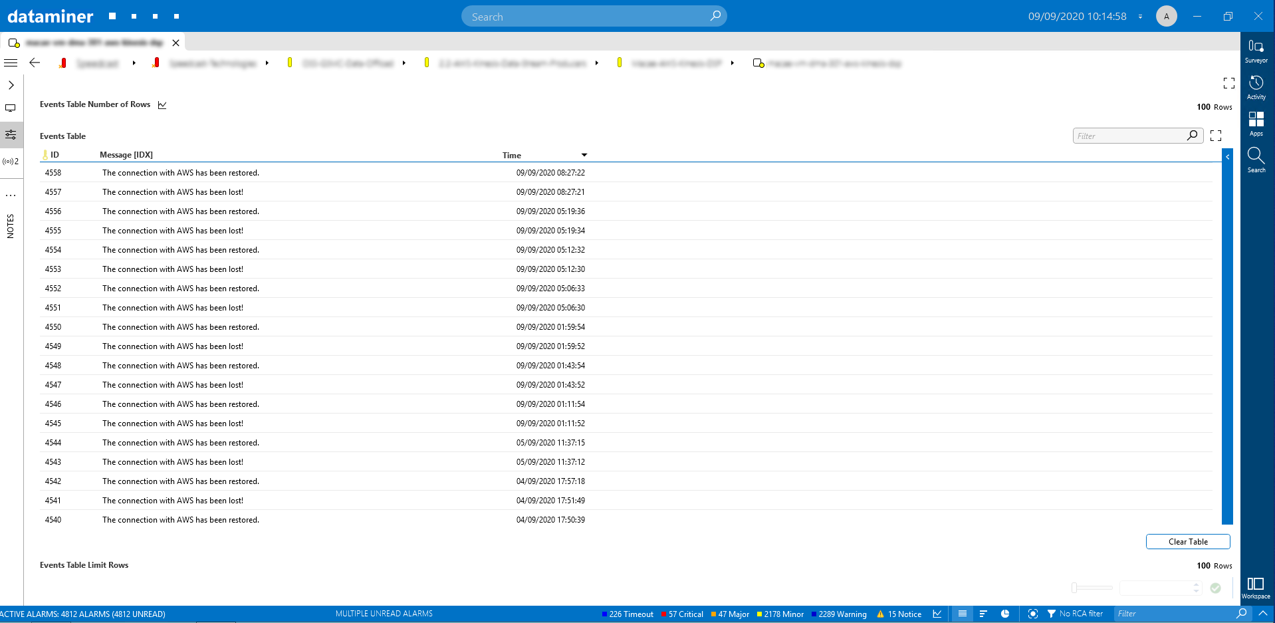Collapse the table side arrow above scrollbar
1275x623 pixels.
click(1228, 157)
